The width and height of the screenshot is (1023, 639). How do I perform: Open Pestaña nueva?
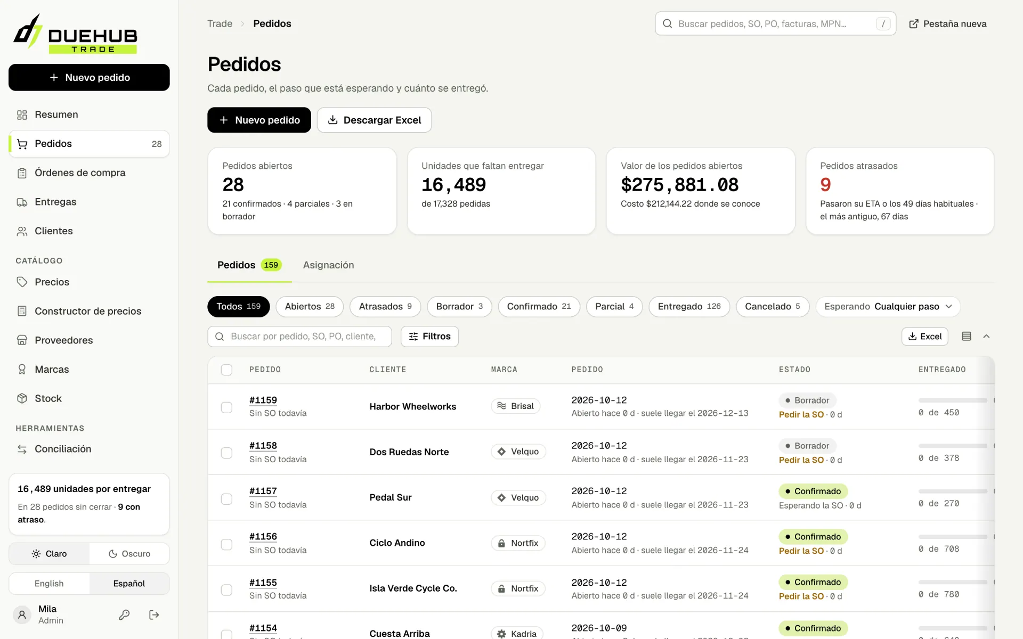948,24
